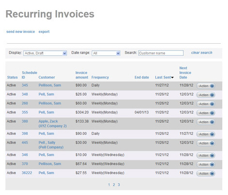Open schedule ID 260 link
Viewport: 228px width, 195px height.
(25, 103)
